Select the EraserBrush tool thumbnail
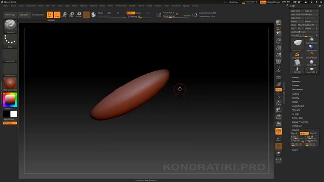 [x=312, y=55]
